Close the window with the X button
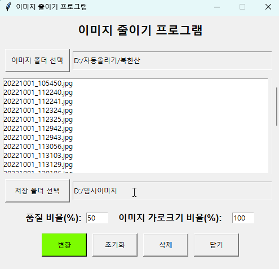Image resolution: width=279 pixels, height=269 pixels. pyautogui.click(x=268, y=7)
